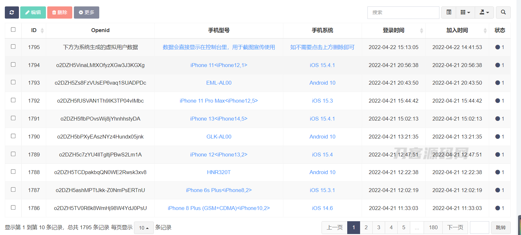Screen dimensions: 521x235
Task: Click the 搜索 search input field
Action: [x=403, y=13]
